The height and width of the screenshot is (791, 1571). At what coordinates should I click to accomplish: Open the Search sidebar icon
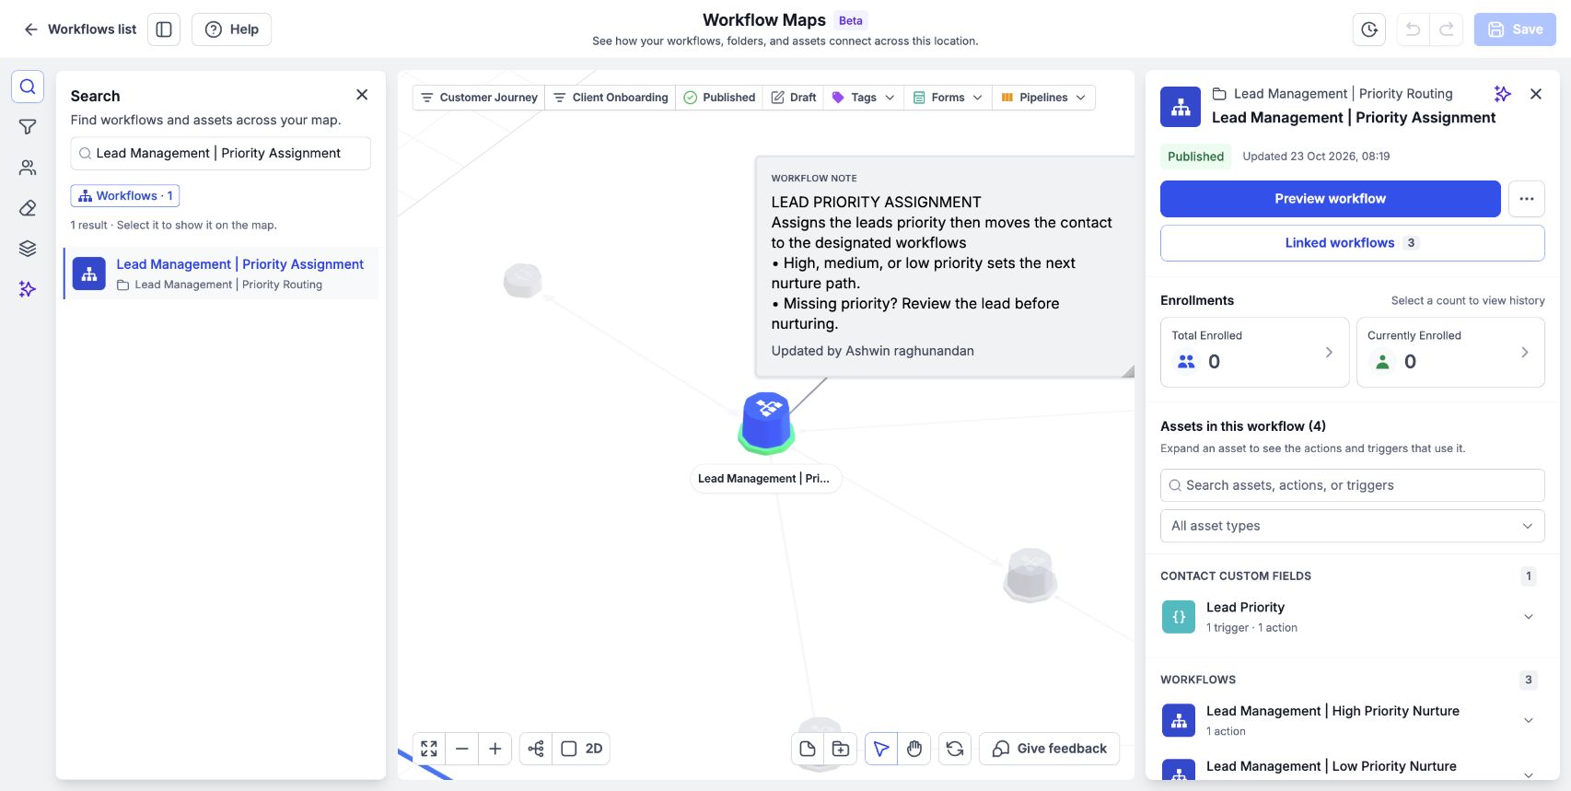[28, 87]
